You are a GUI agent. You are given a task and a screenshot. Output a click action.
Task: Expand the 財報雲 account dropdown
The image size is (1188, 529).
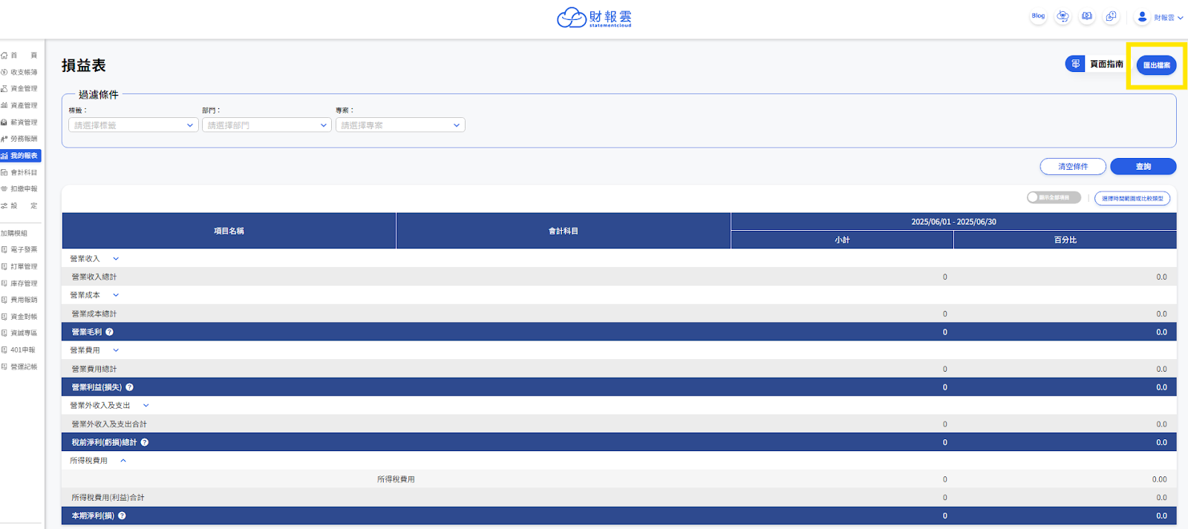point(1169,18)
